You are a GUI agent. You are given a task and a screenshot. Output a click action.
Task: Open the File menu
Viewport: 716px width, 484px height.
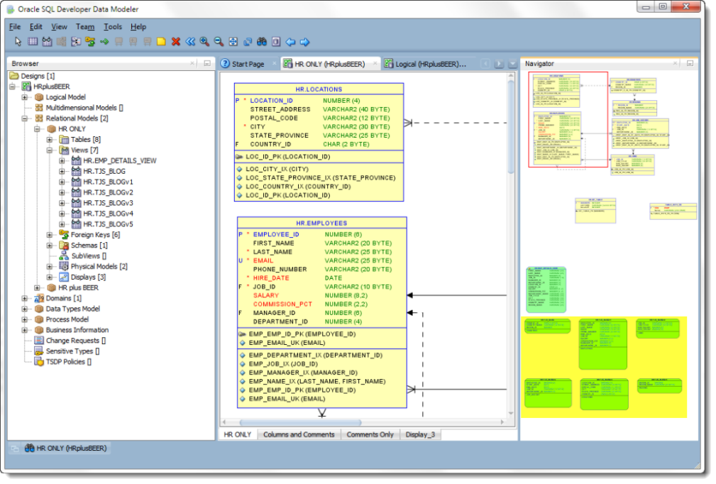15,27
